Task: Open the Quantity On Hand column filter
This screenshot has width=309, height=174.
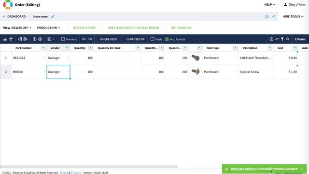Action: 138,48
